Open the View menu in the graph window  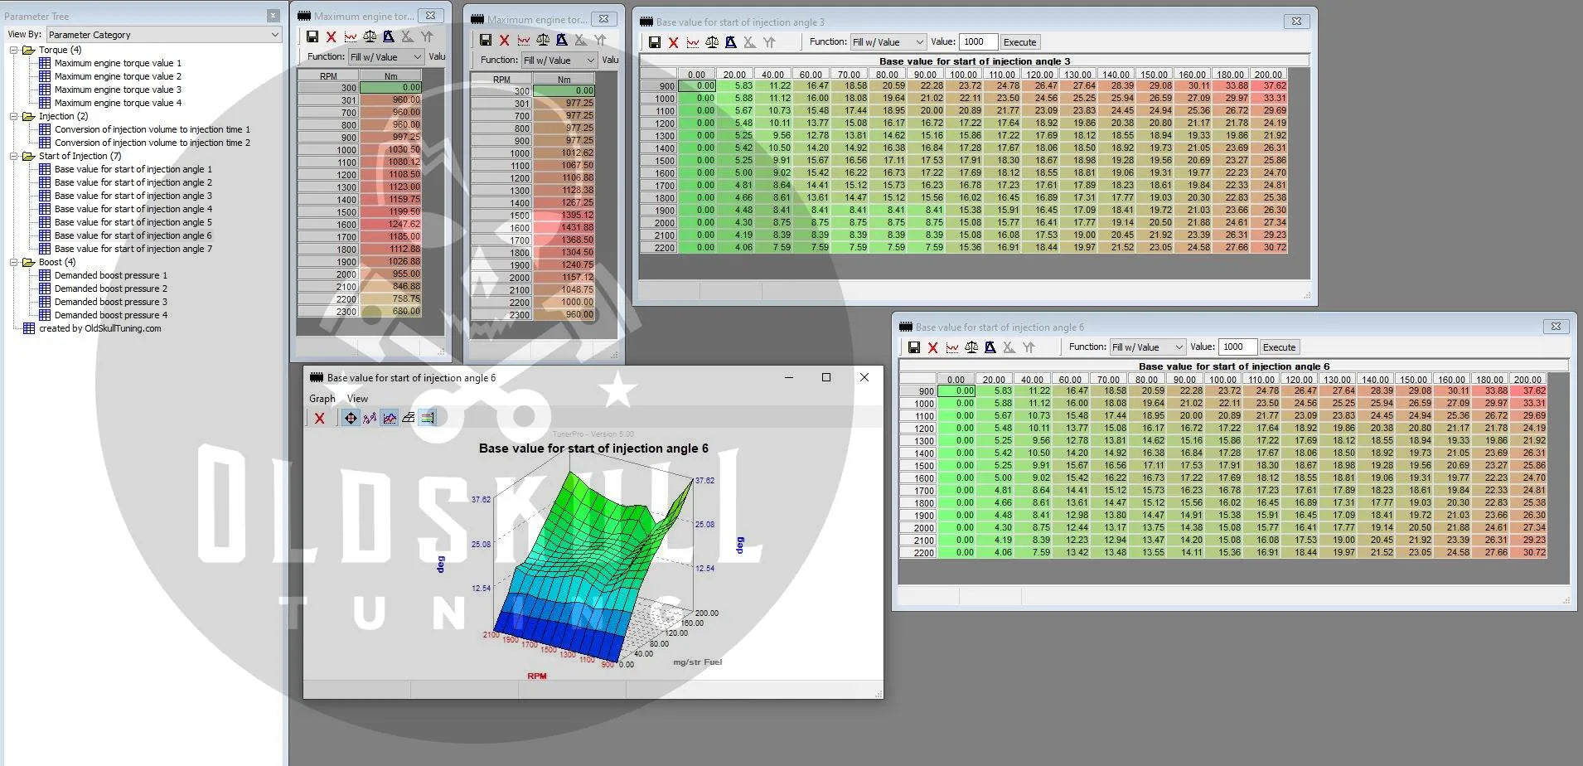[357, 399]
